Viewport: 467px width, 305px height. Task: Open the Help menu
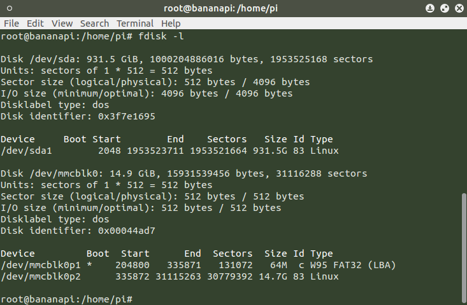171,24
